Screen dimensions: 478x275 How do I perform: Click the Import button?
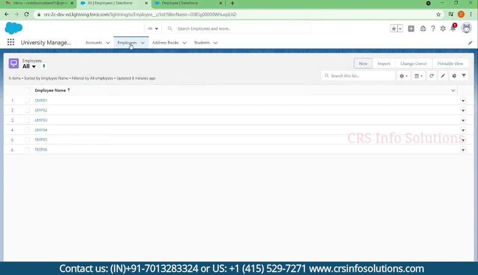pos(384,64)
